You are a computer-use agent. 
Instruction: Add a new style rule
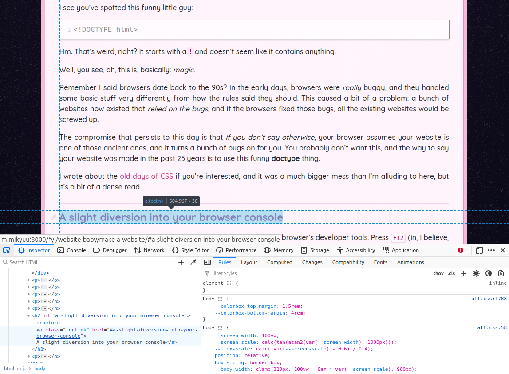click(464, 273)
